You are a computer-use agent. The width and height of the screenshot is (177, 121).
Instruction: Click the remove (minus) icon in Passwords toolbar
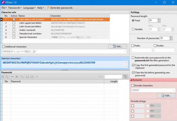tap(12, 77)
